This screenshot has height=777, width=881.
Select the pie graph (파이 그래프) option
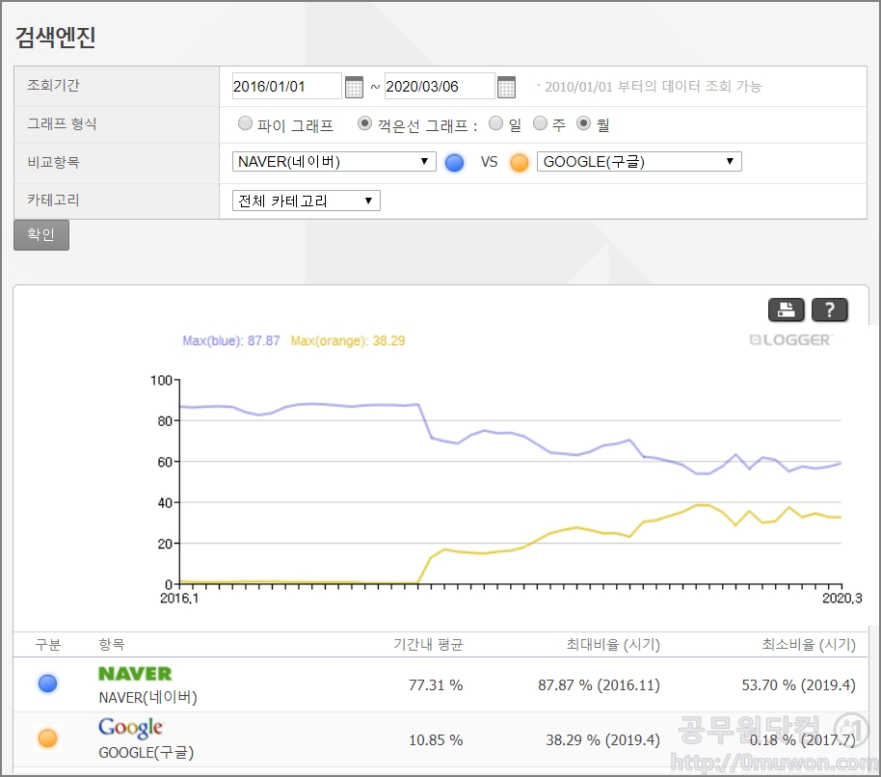coord(245,123)
